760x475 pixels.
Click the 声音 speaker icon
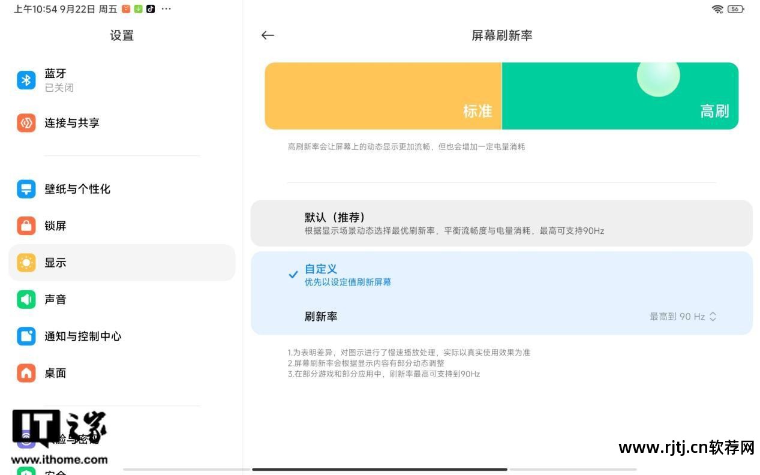coord(26,299)
